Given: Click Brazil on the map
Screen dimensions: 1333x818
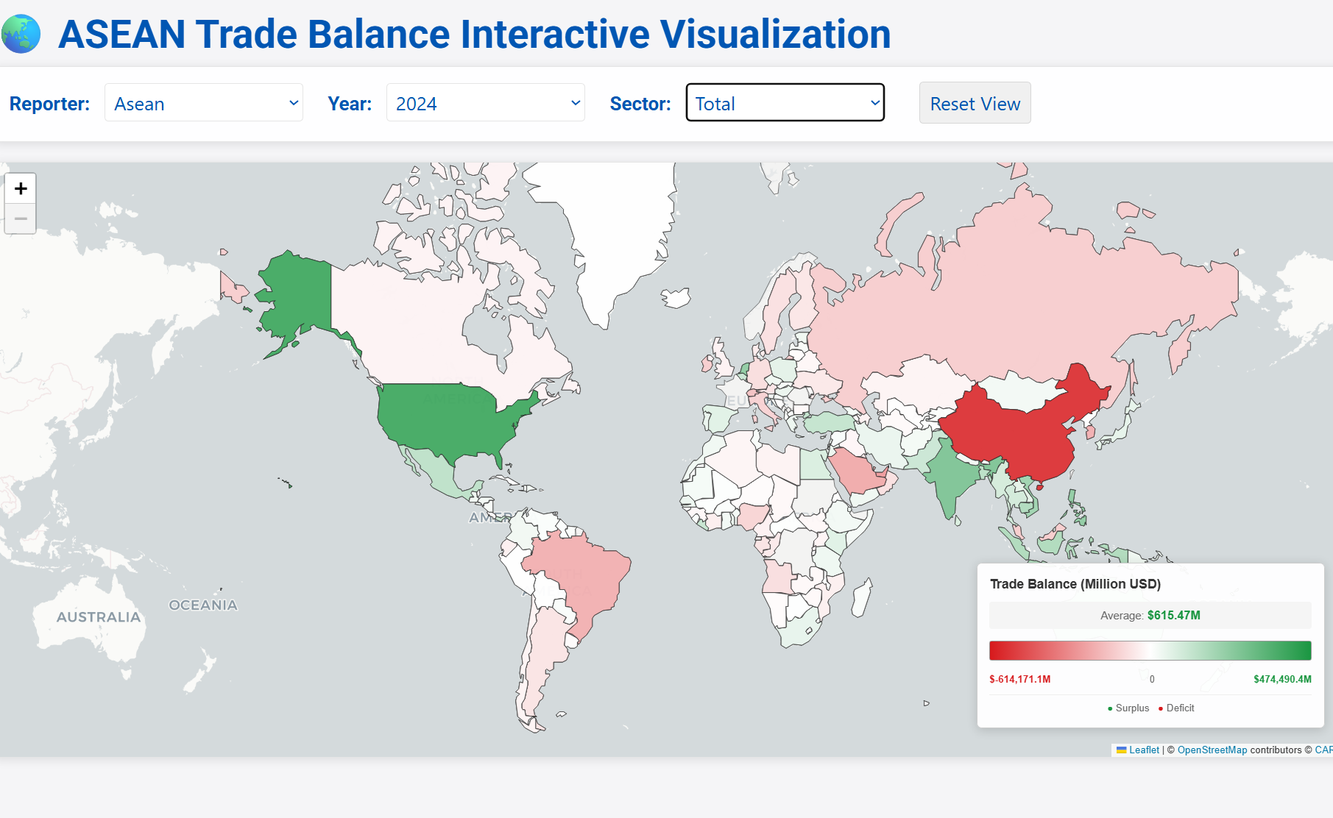Looking at the screenshot, I should click(581, 574).
